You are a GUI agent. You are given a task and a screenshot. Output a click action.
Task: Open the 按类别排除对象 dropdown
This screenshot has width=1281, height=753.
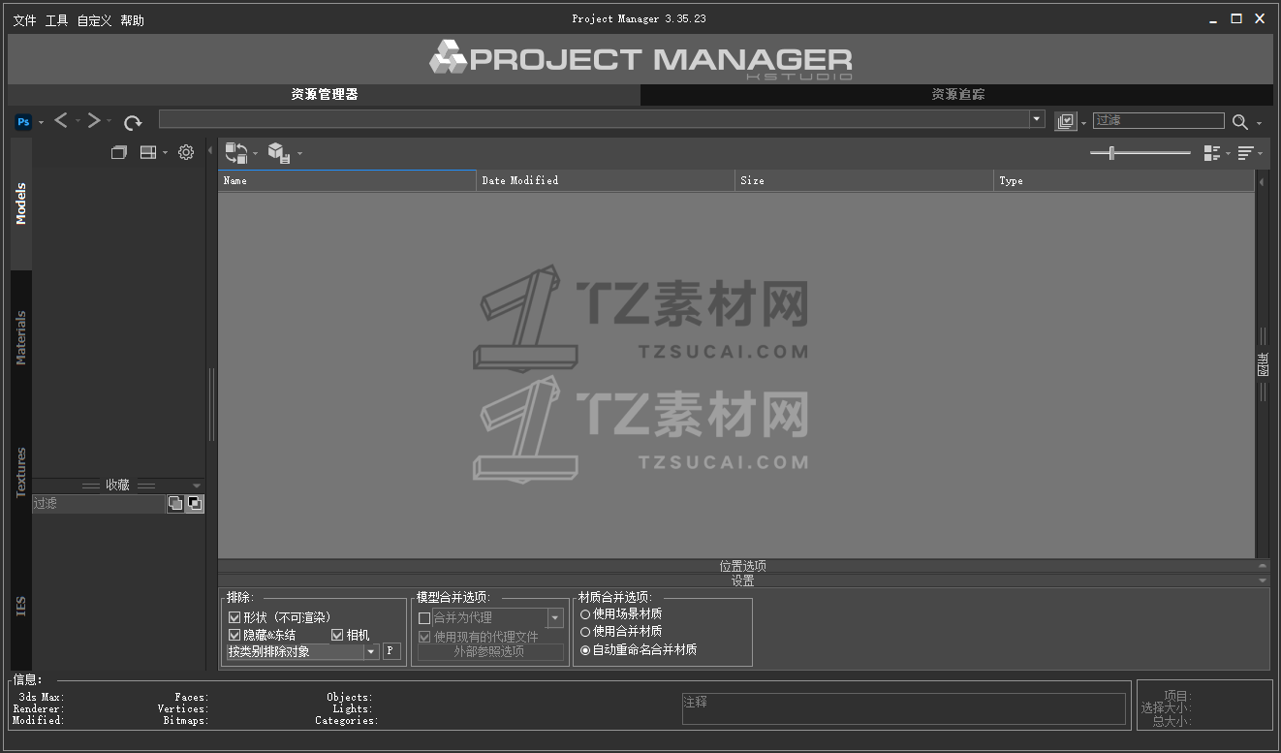point(371,651)
